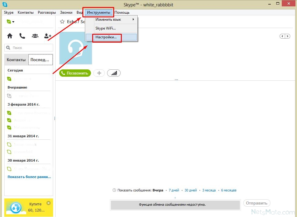Click the phone dial pad icon

click(22, 36)
